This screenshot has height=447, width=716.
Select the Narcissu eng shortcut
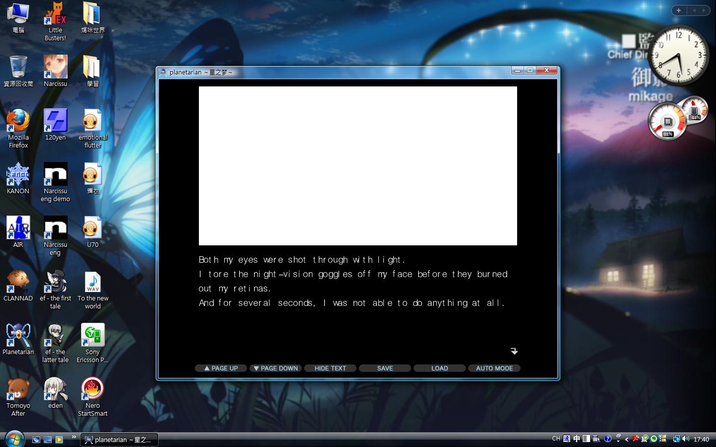coord(55,236)
